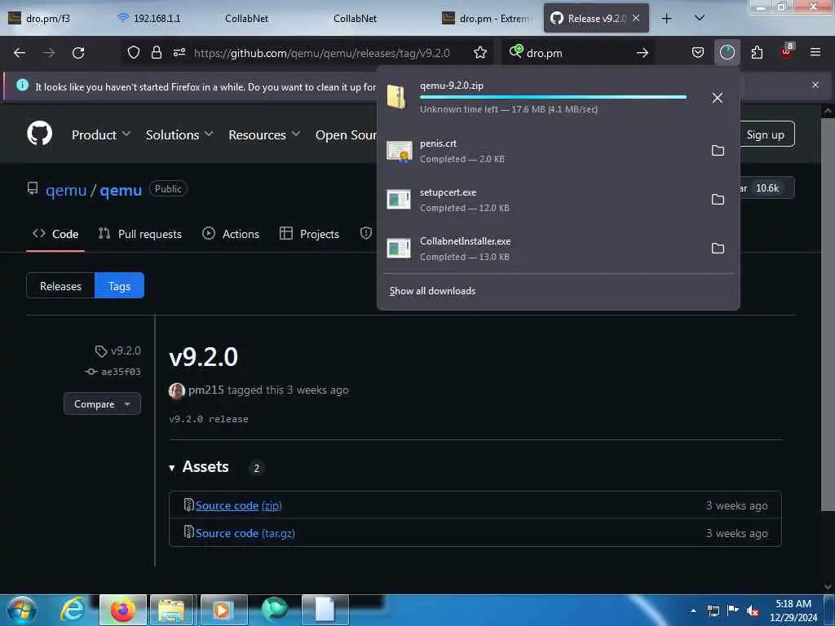The image size is (835, 626).
Task: Open the tracking protection shield icon
Action: [133, 53]
